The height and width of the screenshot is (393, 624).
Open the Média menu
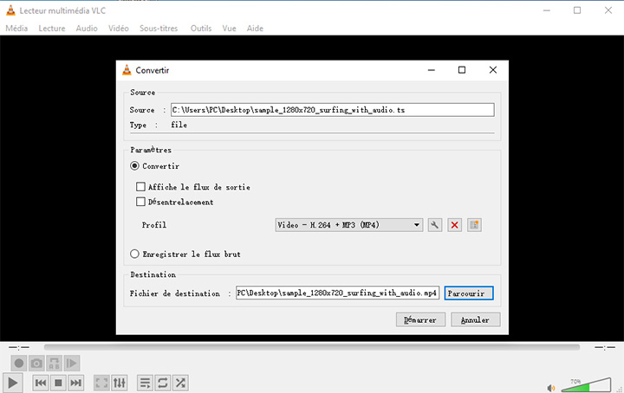16,29
